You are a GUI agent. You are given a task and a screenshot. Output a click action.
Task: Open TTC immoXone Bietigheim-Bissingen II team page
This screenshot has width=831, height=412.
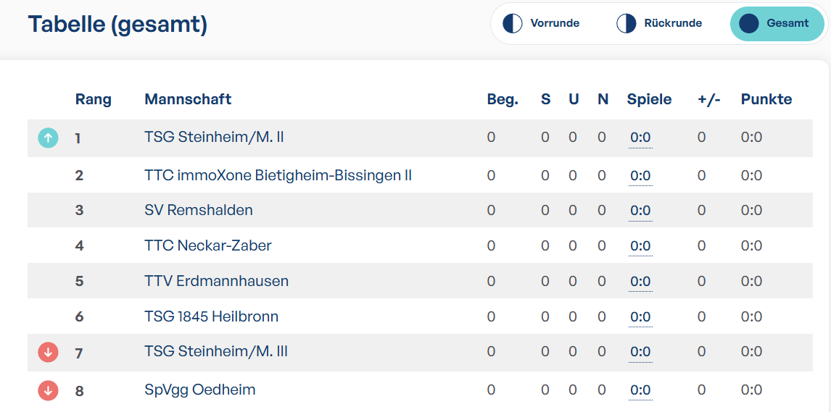tap(278, 175)
